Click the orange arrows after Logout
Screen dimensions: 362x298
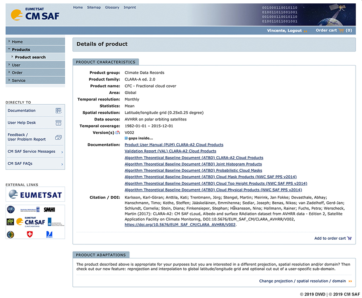305,31
